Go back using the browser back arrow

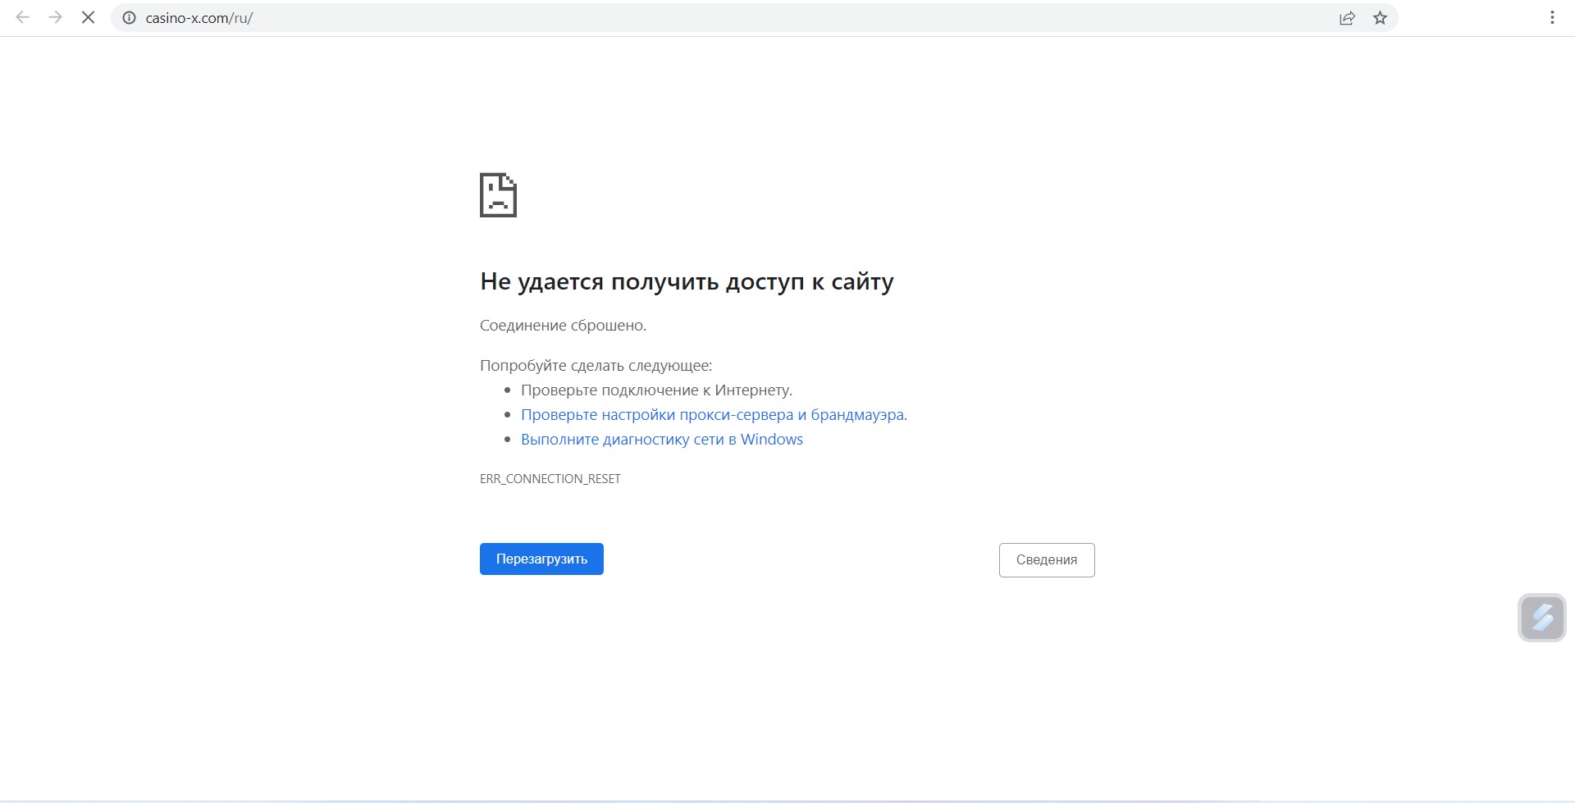point(22,17)
